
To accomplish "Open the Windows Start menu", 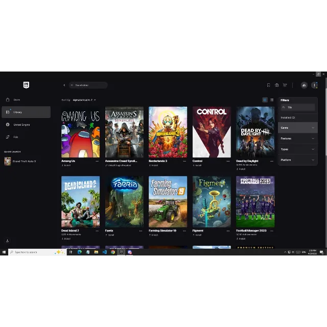I will (4, 252).
